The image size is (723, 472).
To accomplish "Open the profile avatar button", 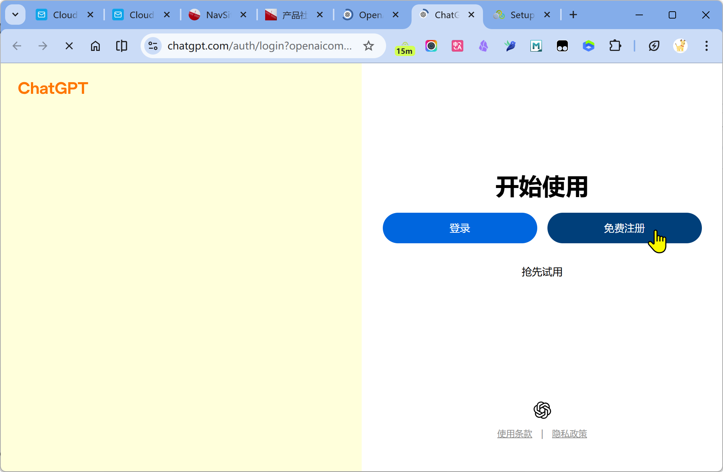I will pos(680,46).
